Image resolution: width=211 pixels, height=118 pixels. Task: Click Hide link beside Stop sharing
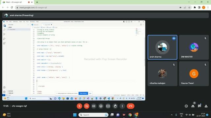click(x=90, y=93)
